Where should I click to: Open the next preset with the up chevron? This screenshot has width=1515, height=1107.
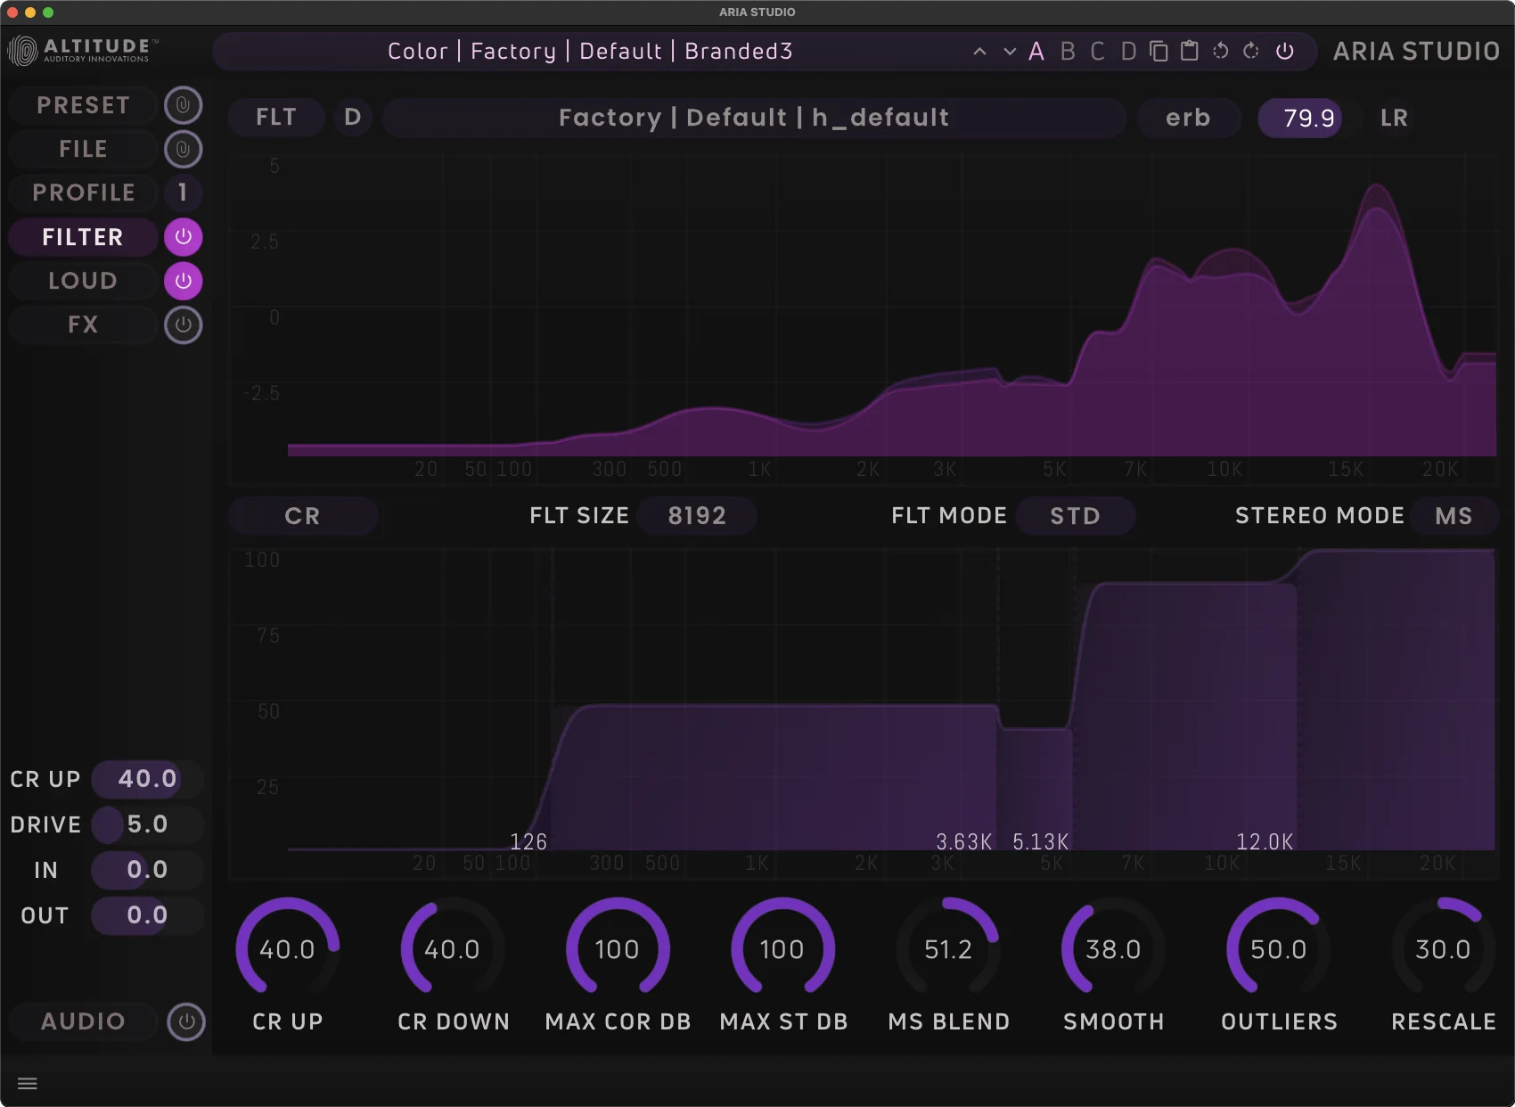coord(979,51)
